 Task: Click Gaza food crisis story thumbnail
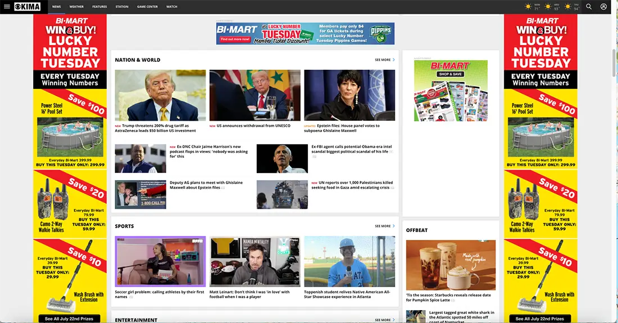click(x=282, y=194)
